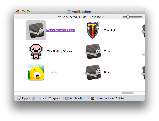Click the Uplink Steam icon
The image size is (159, 121).
click(x=93, y=72)
